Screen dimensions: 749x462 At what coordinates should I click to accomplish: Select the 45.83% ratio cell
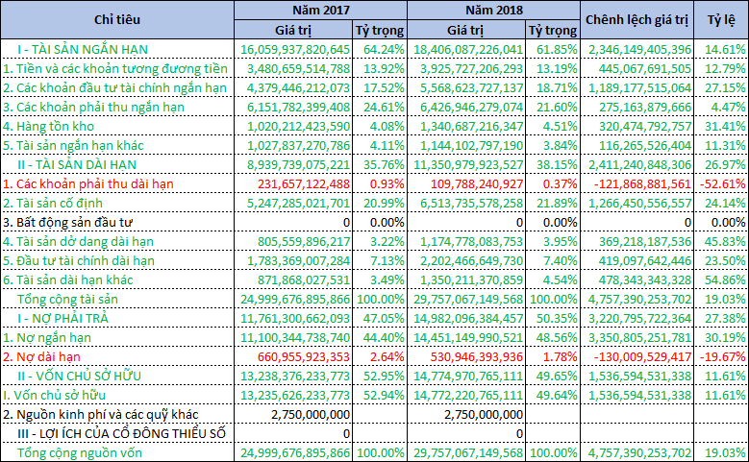[725, 241]
